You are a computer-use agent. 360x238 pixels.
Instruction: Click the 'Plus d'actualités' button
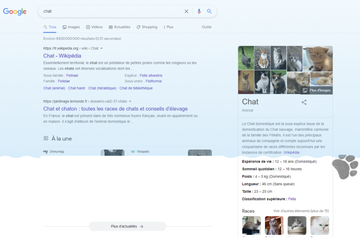click(x=127, y=226)
